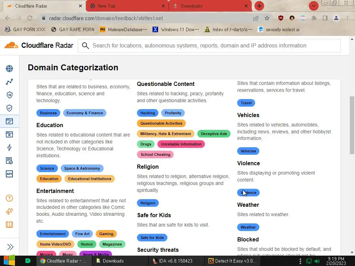The width and height of the screenshot is (355, 266).
Task: Select the Economy & Finance tag
Action: click(x=85, y=113)
